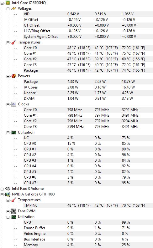
Task: Click the Fans PWM fan icon
Action: (14, 211)
